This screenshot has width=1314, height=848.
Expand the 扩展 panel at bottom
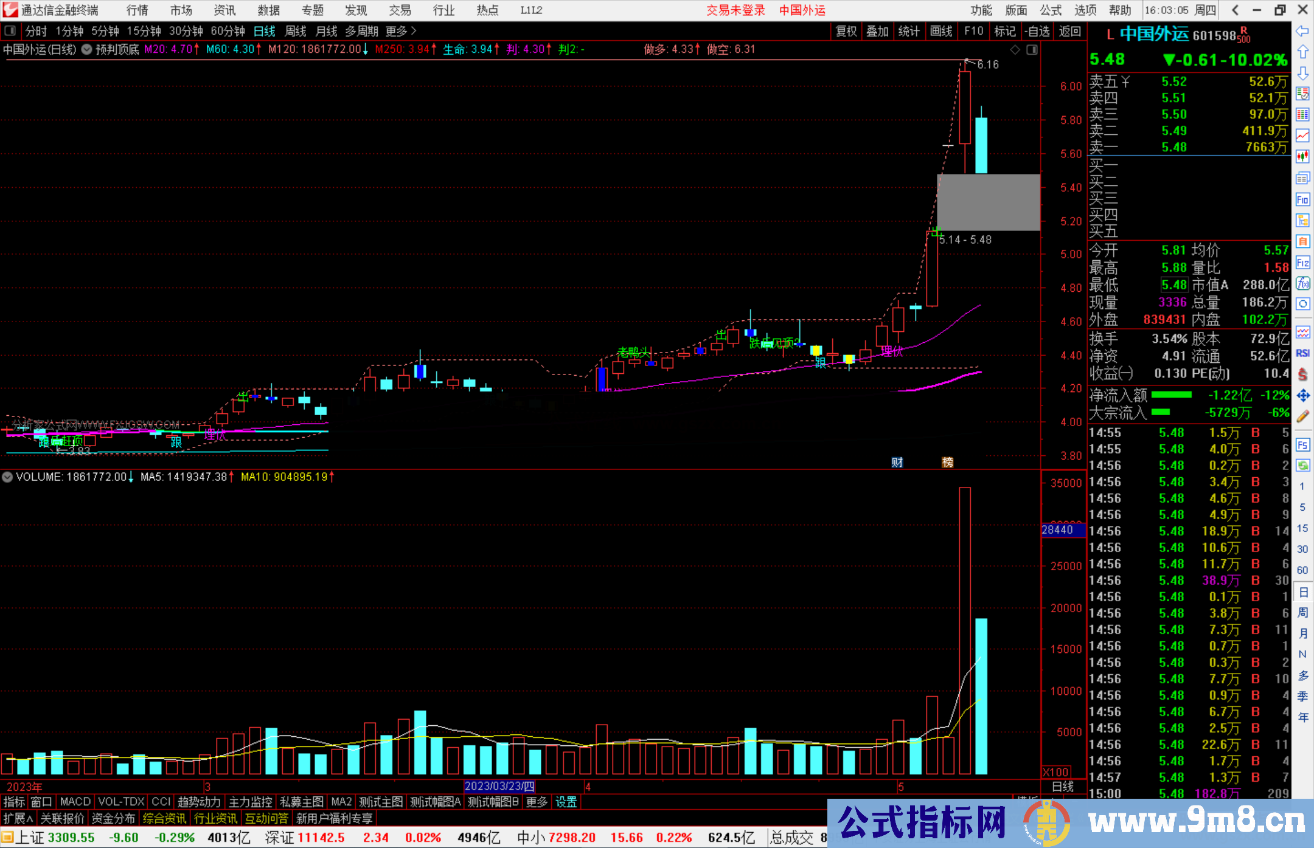[x=18, y=818]
